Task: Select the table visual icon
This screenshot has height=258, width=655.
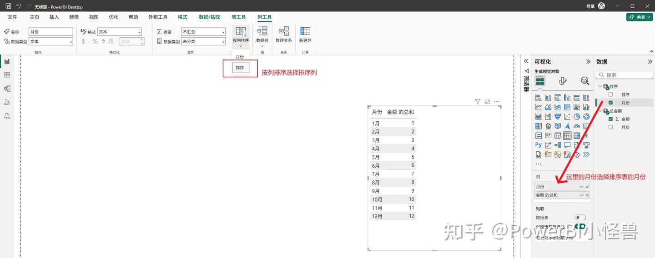Action: pyautogui.click(x=567, y=135)
